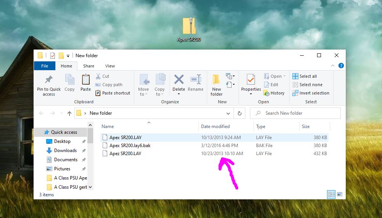Select the file Apez SR200.LAY

point(125,154)
